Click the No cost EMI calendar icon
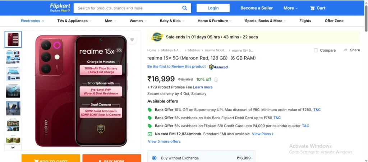This screenshot has height=162, width=368. (150, 134)
